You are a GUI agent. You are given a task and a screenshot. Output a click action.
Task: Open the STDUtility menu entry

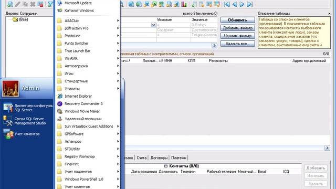pyautogui.click(x=88, y=149)
